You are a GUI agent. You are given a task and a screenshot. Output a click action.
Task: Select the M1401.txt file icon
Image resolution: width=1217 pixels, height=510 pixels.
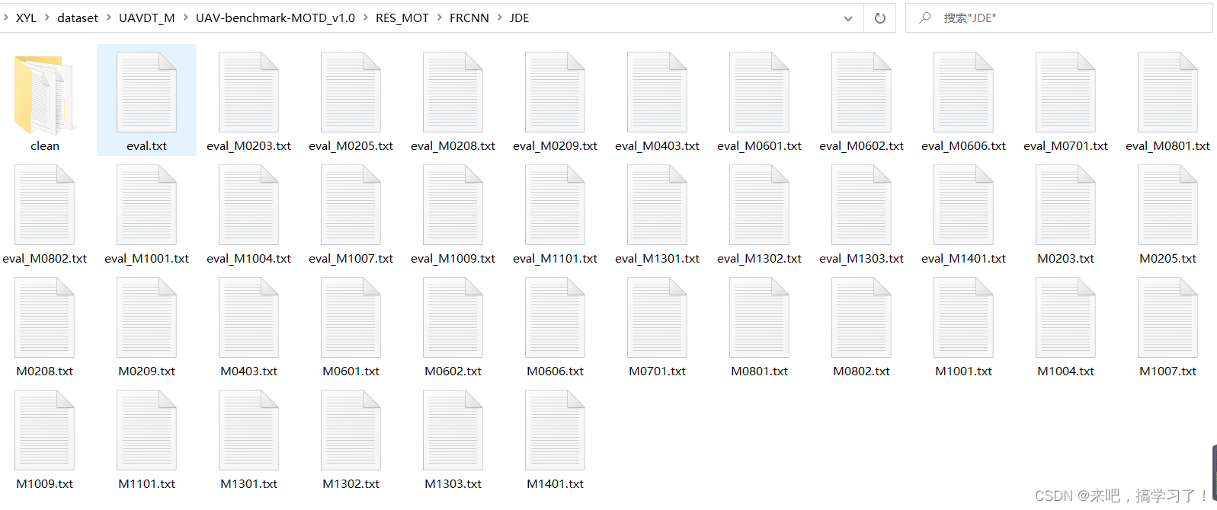(x=555, y=430)
